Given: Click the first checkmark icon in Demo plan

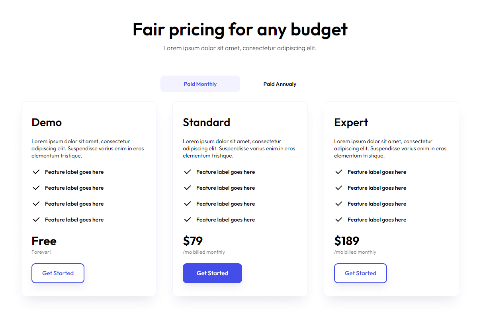Looking at the screenshot, I should click(36, 171).
